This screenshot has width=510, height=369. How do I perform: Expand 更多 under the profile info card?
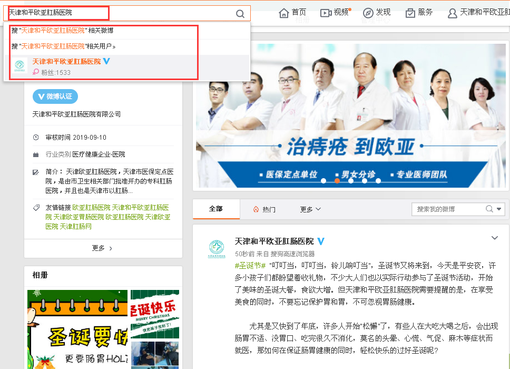tap(103, 248)
